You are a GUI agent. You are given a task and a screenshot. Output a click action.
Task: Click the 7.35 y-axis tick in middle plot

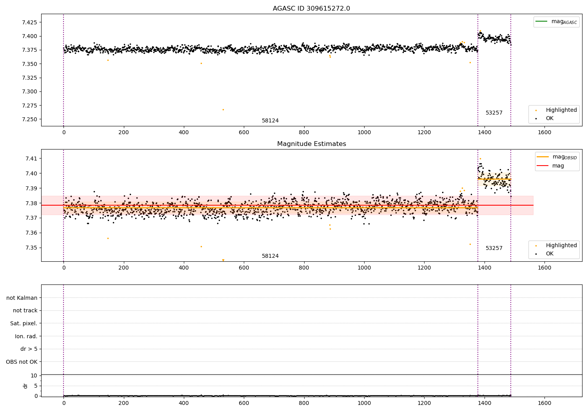tap(31, 248)
